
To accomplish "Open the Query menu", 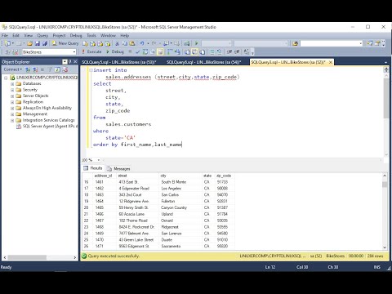I will 42,35.
